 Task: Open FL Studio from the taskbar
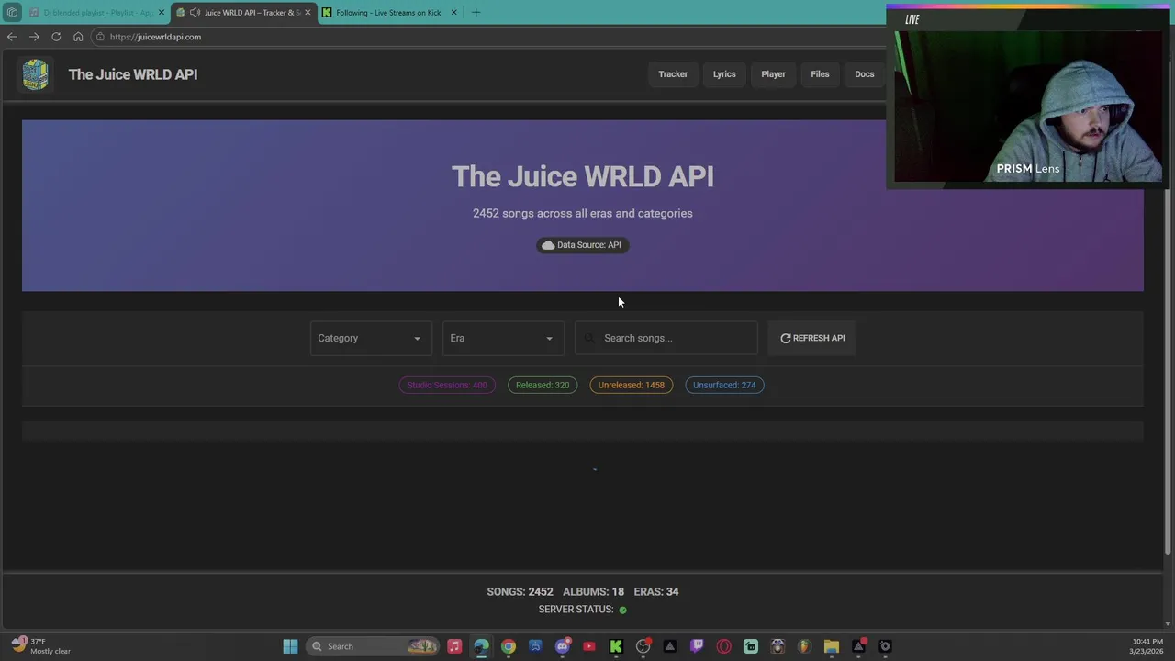(x=804, y=646)
